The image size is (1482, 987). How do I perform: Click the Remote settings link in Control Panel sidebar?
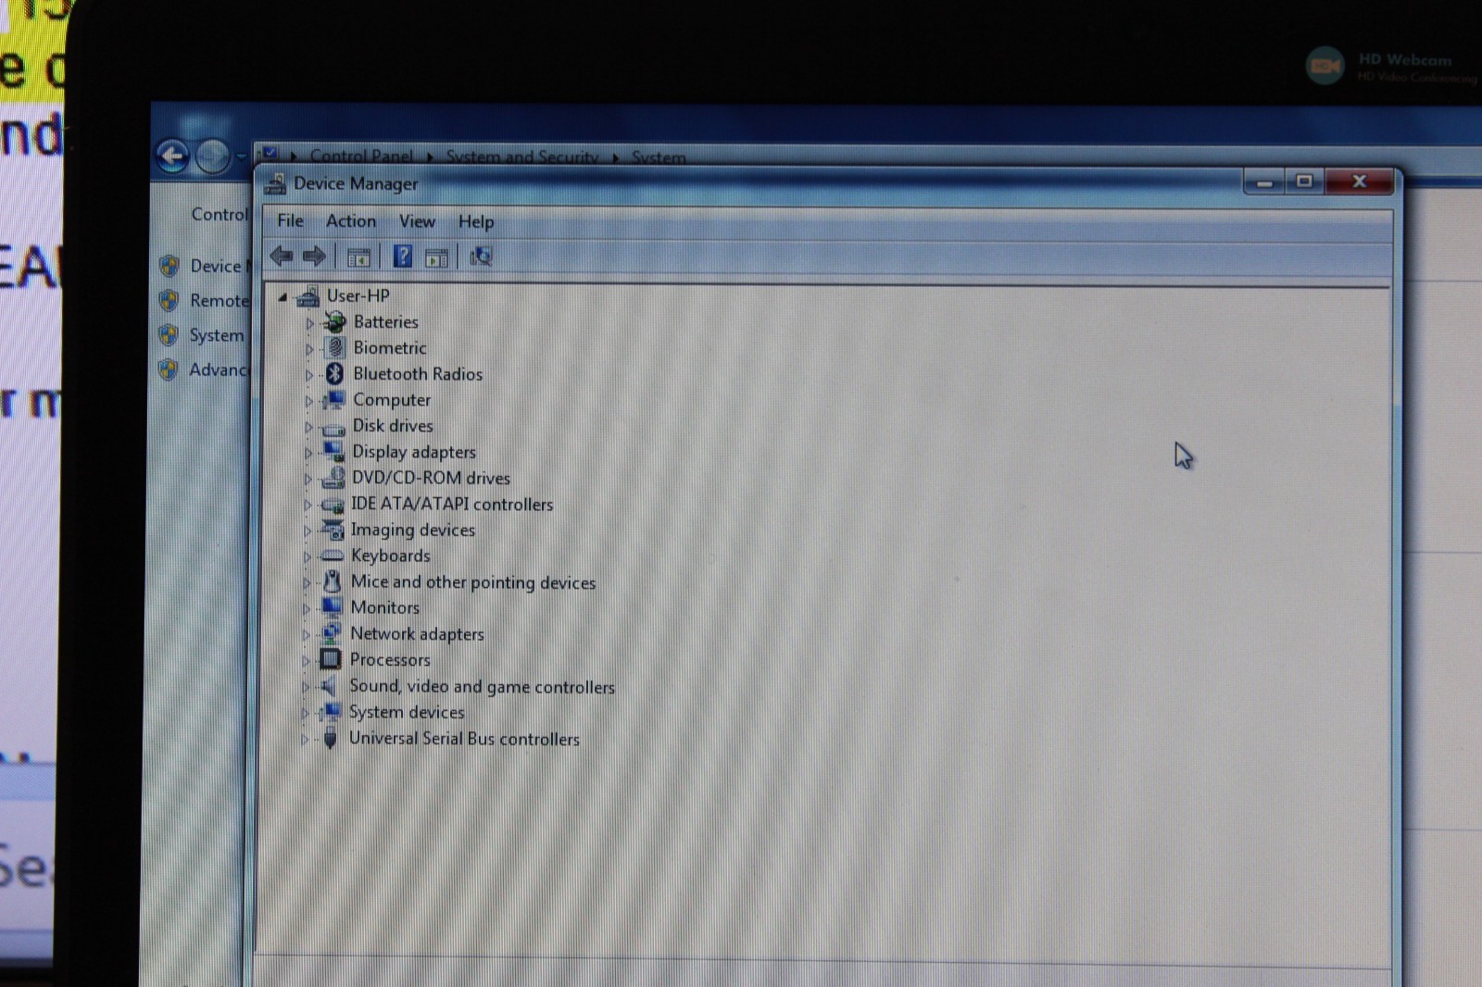tap(220, 300)
